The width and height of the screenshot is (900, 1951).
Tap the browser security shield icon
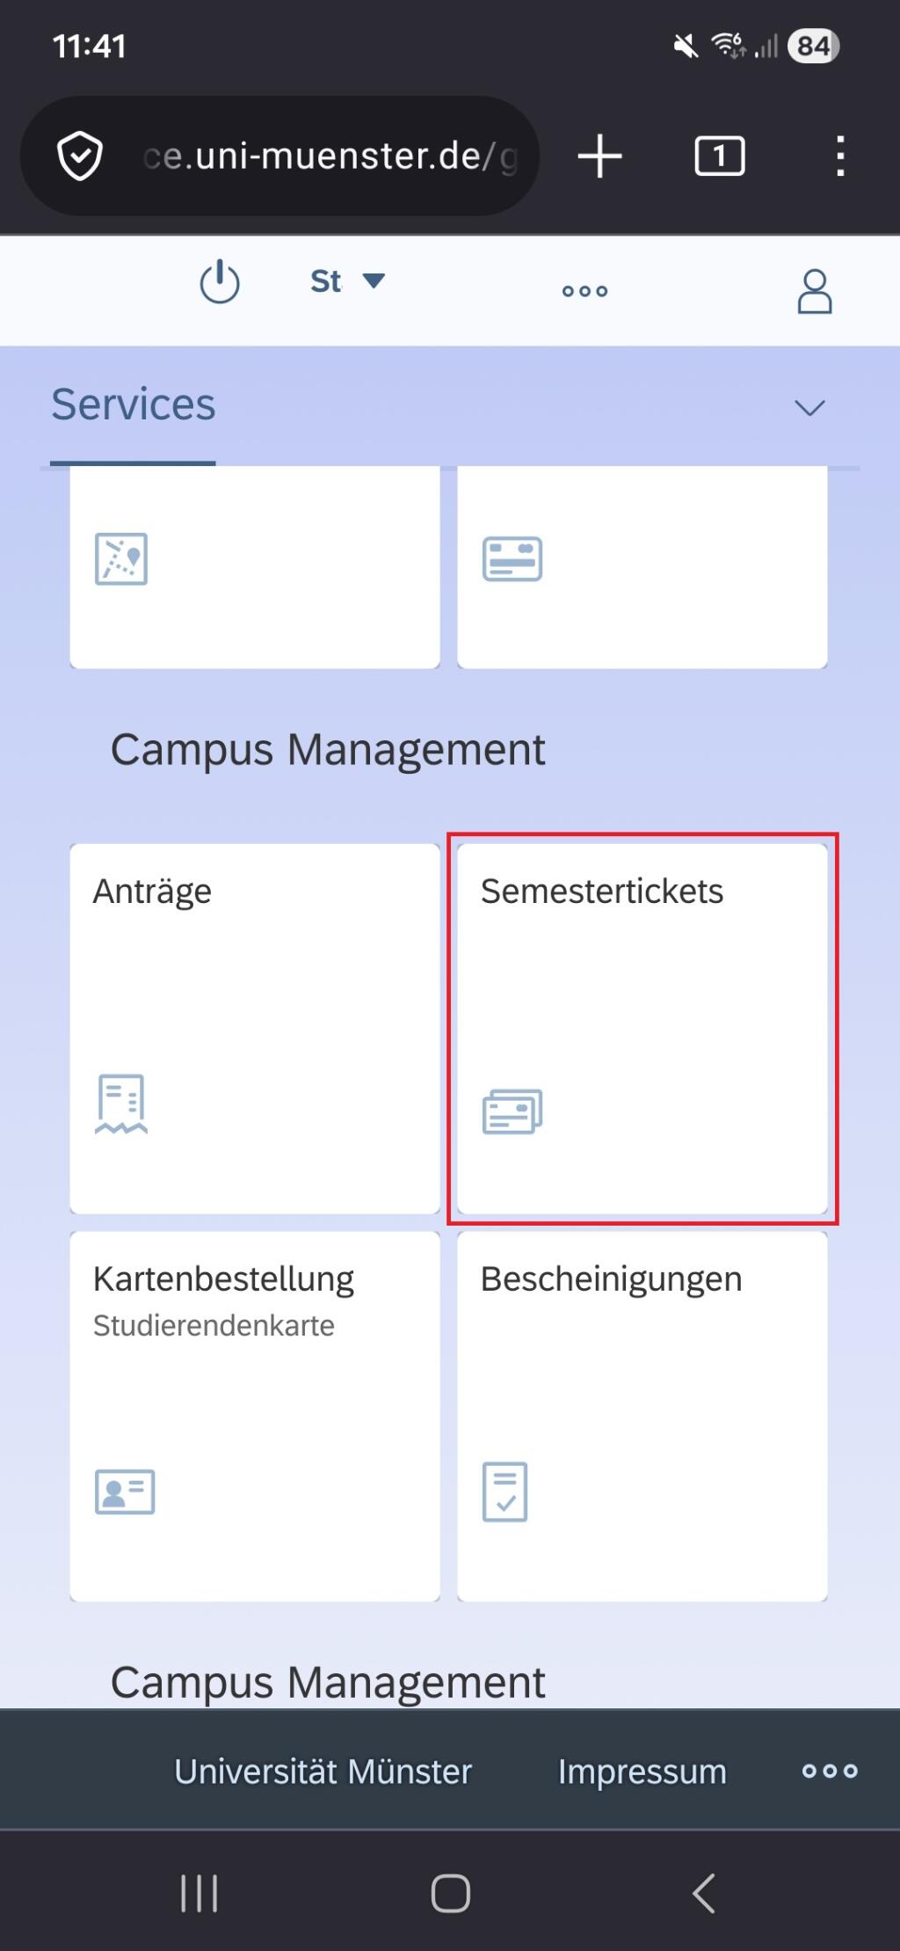80,157
